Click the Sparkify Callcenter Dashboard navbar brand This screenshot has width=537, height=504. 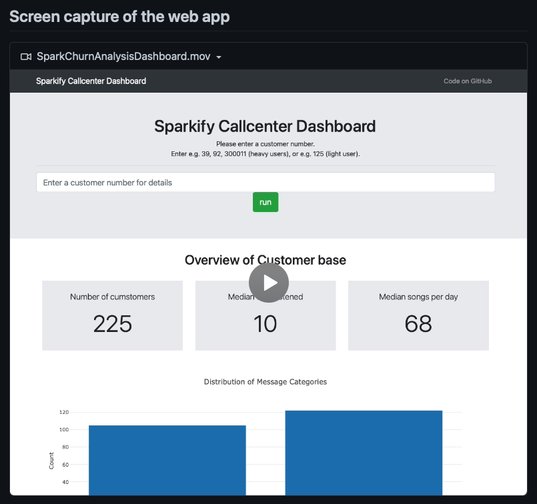coord(91,81)
